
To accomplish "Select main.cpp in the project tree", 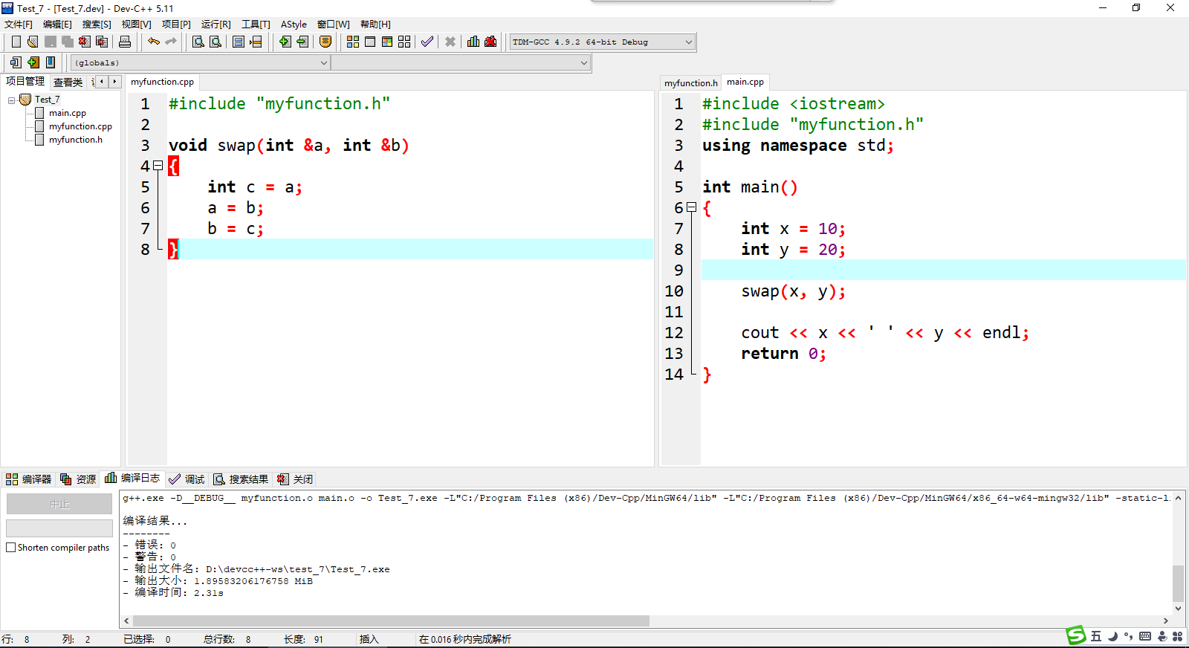I will tap(67, 113).
